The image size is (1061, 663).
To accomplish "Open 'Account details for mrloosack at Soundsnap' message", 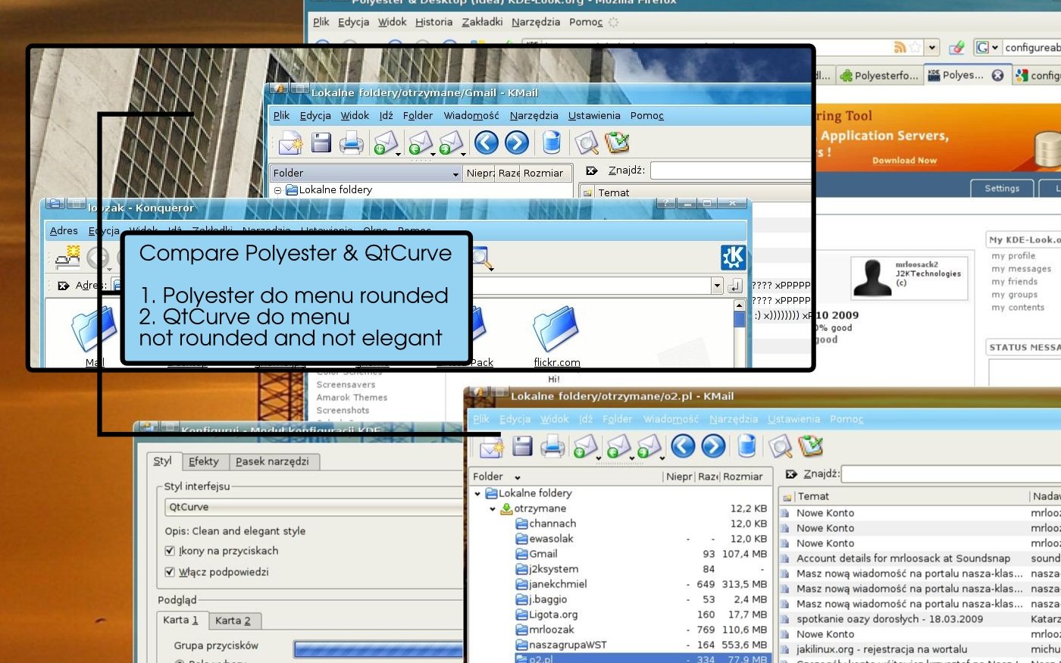I will pos(903,558).
